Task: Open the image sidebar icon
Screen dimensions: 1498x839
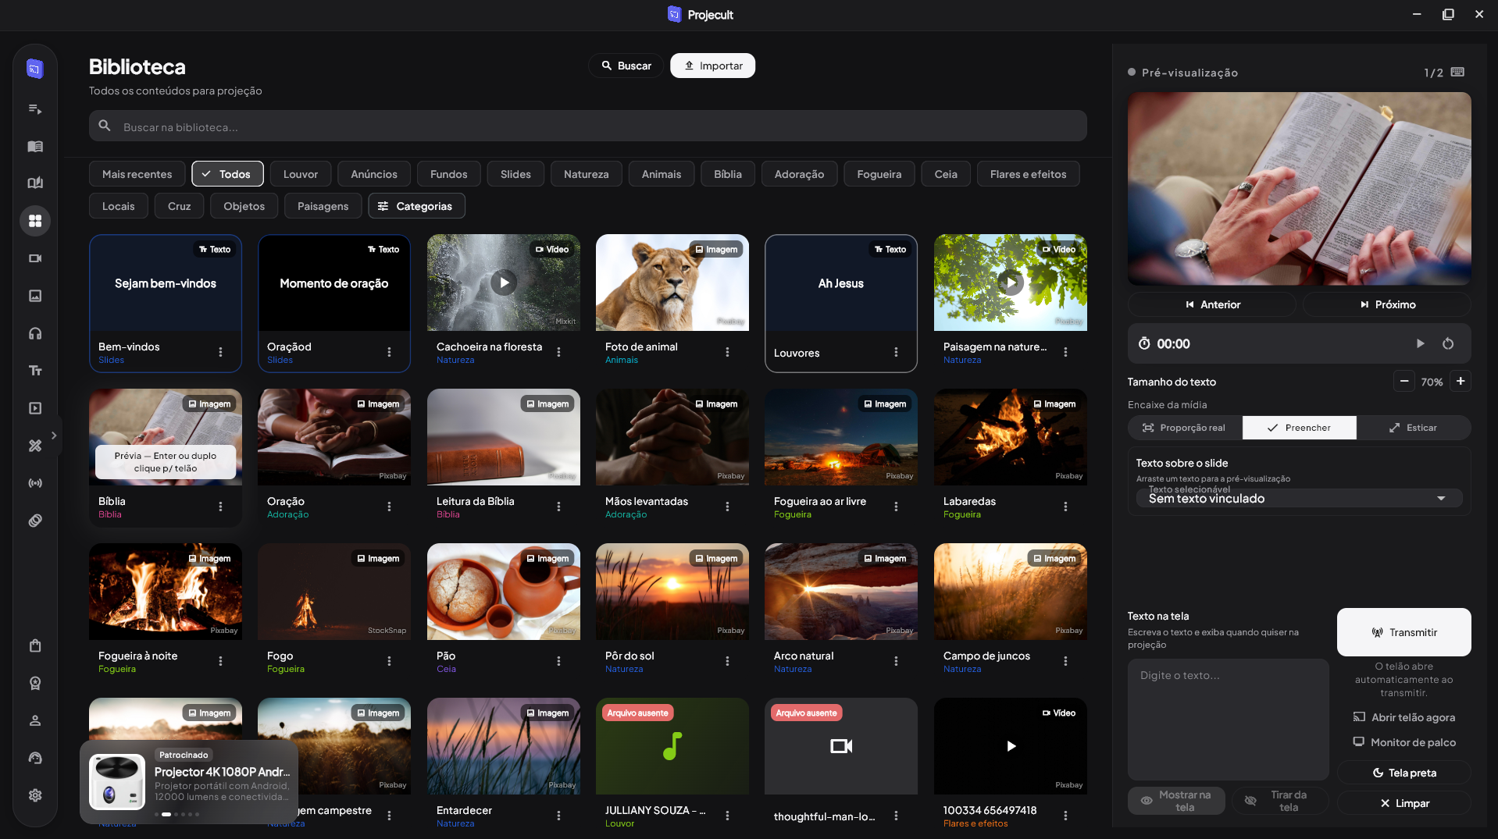Action: tap(35, 296)
